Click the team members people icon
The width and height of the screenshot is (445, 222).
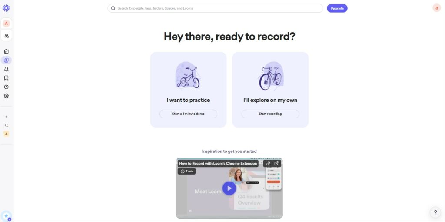coord(6,36)
